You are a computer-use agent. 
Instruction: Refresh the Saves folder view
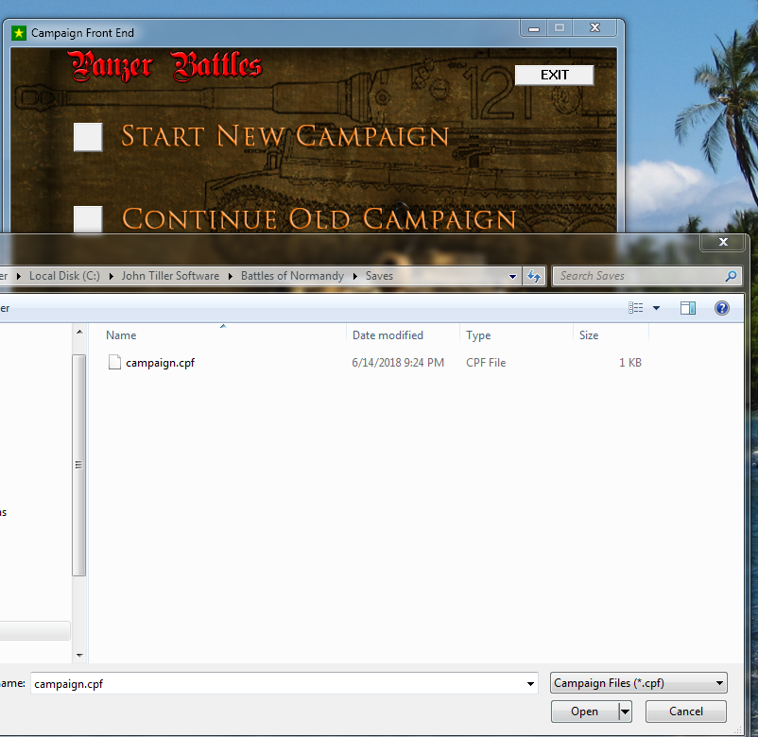point(534,277)
